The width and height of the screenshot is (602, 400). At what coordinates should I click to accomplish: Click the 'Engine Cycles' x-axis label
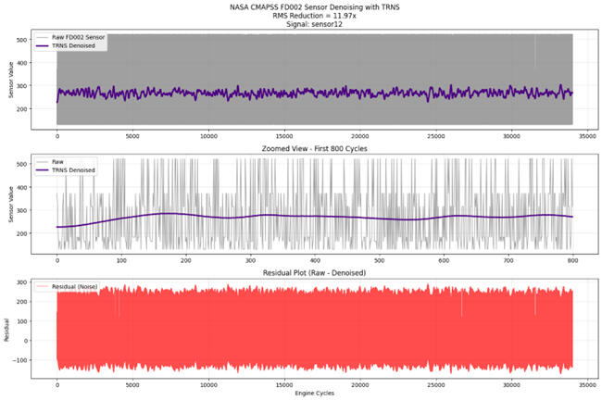coord(315,394)
